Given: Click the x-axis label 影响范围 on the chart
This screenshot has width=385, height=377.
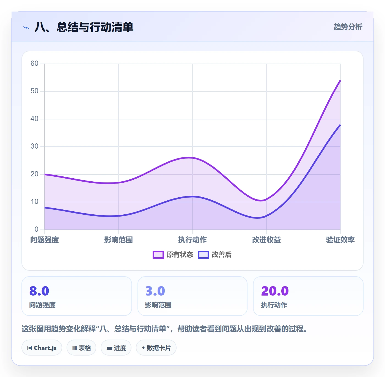Looking at the screenshot, I should (x=119, y=240).
